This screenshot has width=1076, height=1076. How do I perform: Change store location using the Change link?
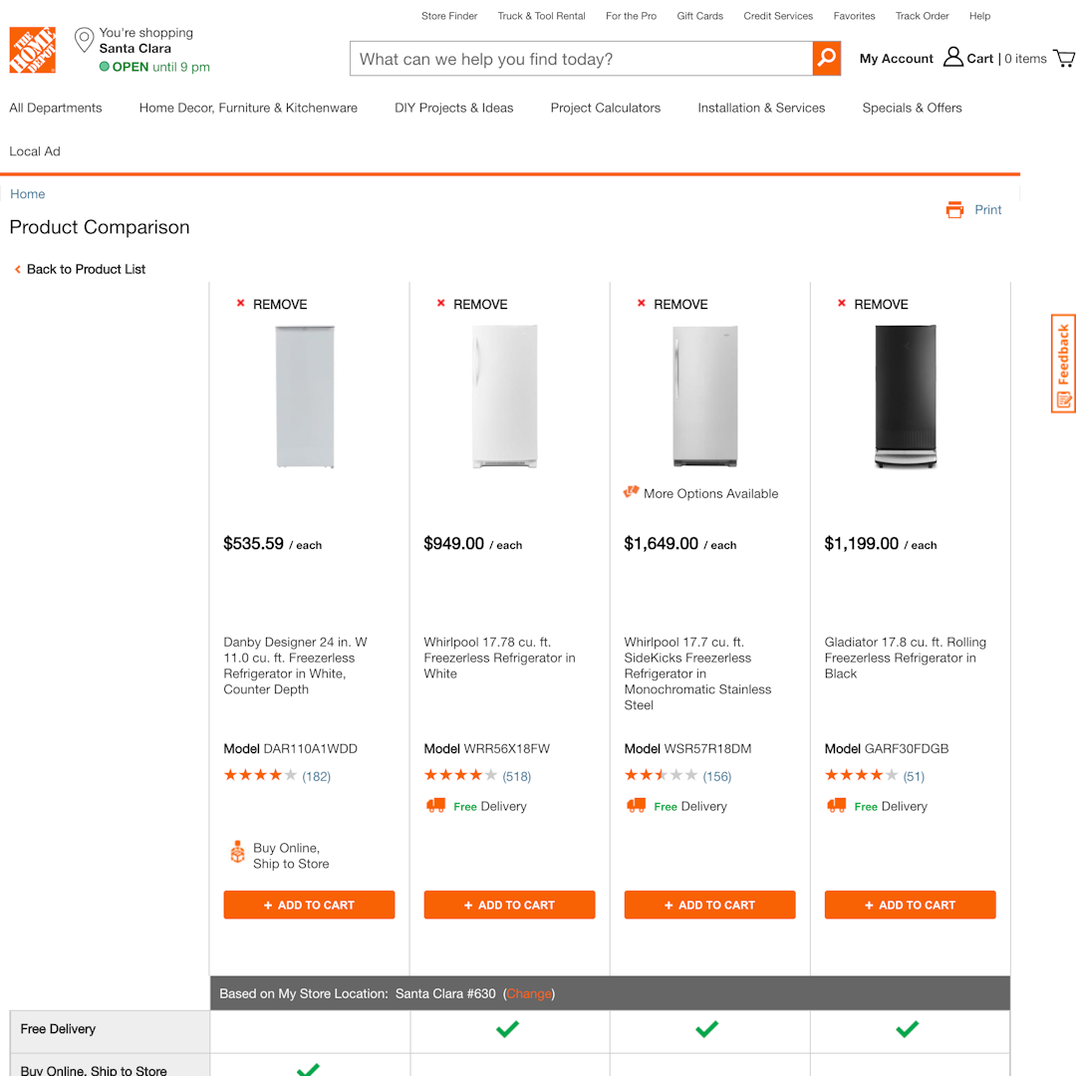529,993
